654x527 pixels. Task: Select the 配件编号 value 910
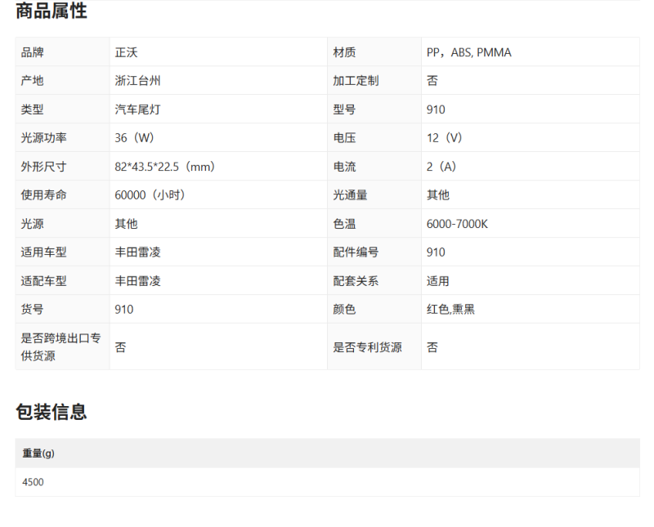(x=436, y=252)
